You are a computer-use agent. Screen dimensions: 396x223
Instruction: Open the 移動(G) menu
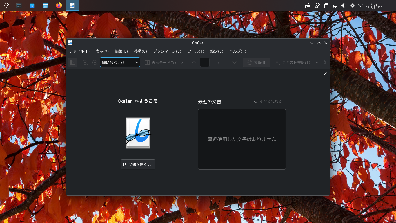click(141, 51)
